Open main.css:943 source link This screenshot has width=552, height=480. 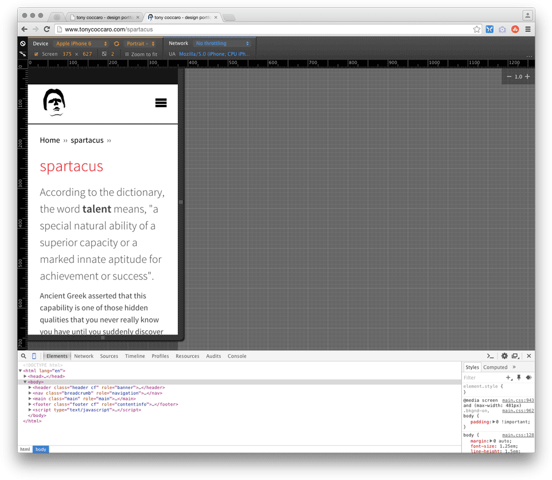pos(518,400)
